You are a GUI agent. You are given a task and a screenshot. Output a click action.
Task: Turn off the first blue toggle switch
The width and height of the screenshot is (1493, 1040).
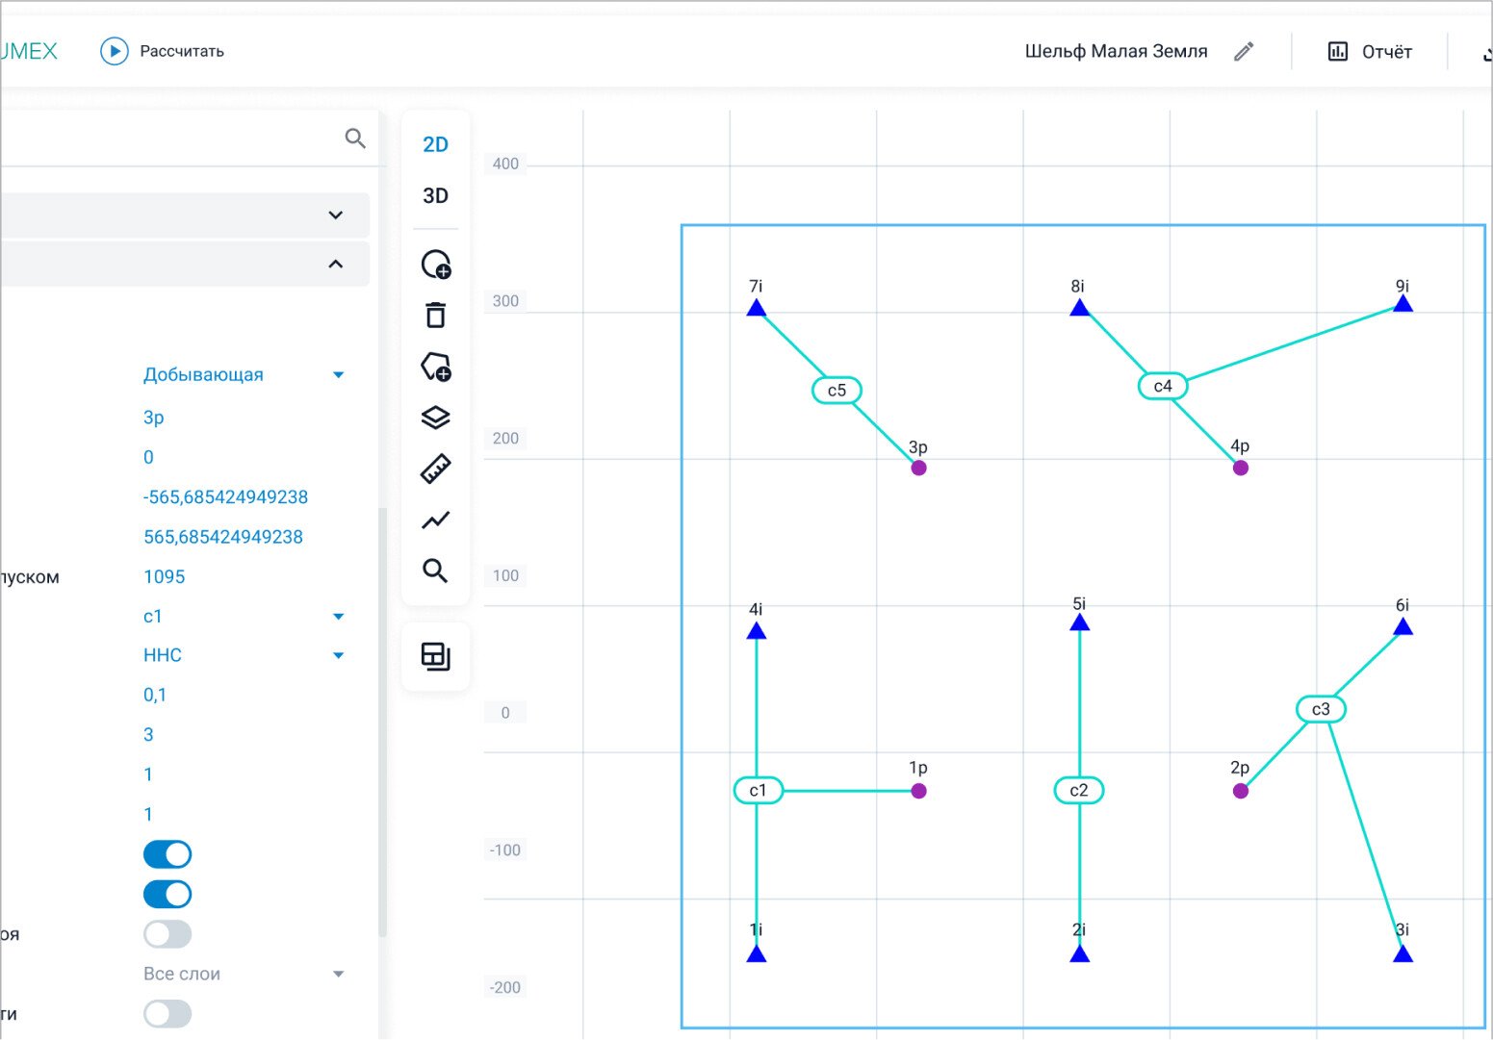tap(167, 854)
